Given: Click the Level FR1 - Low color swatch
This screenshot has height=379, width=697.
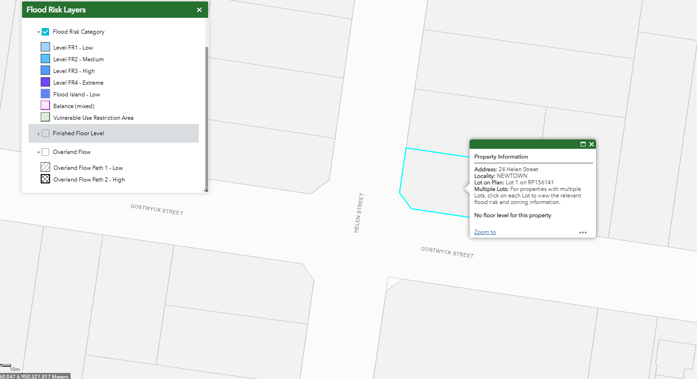Looking at the screenshot, I should tap(45, 47).
